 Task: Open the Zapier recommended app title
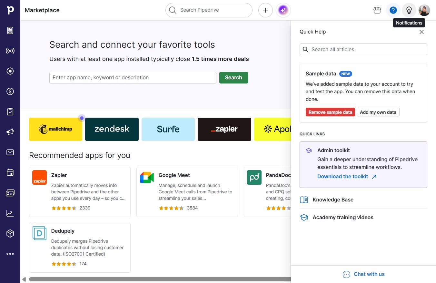[59, 175]
